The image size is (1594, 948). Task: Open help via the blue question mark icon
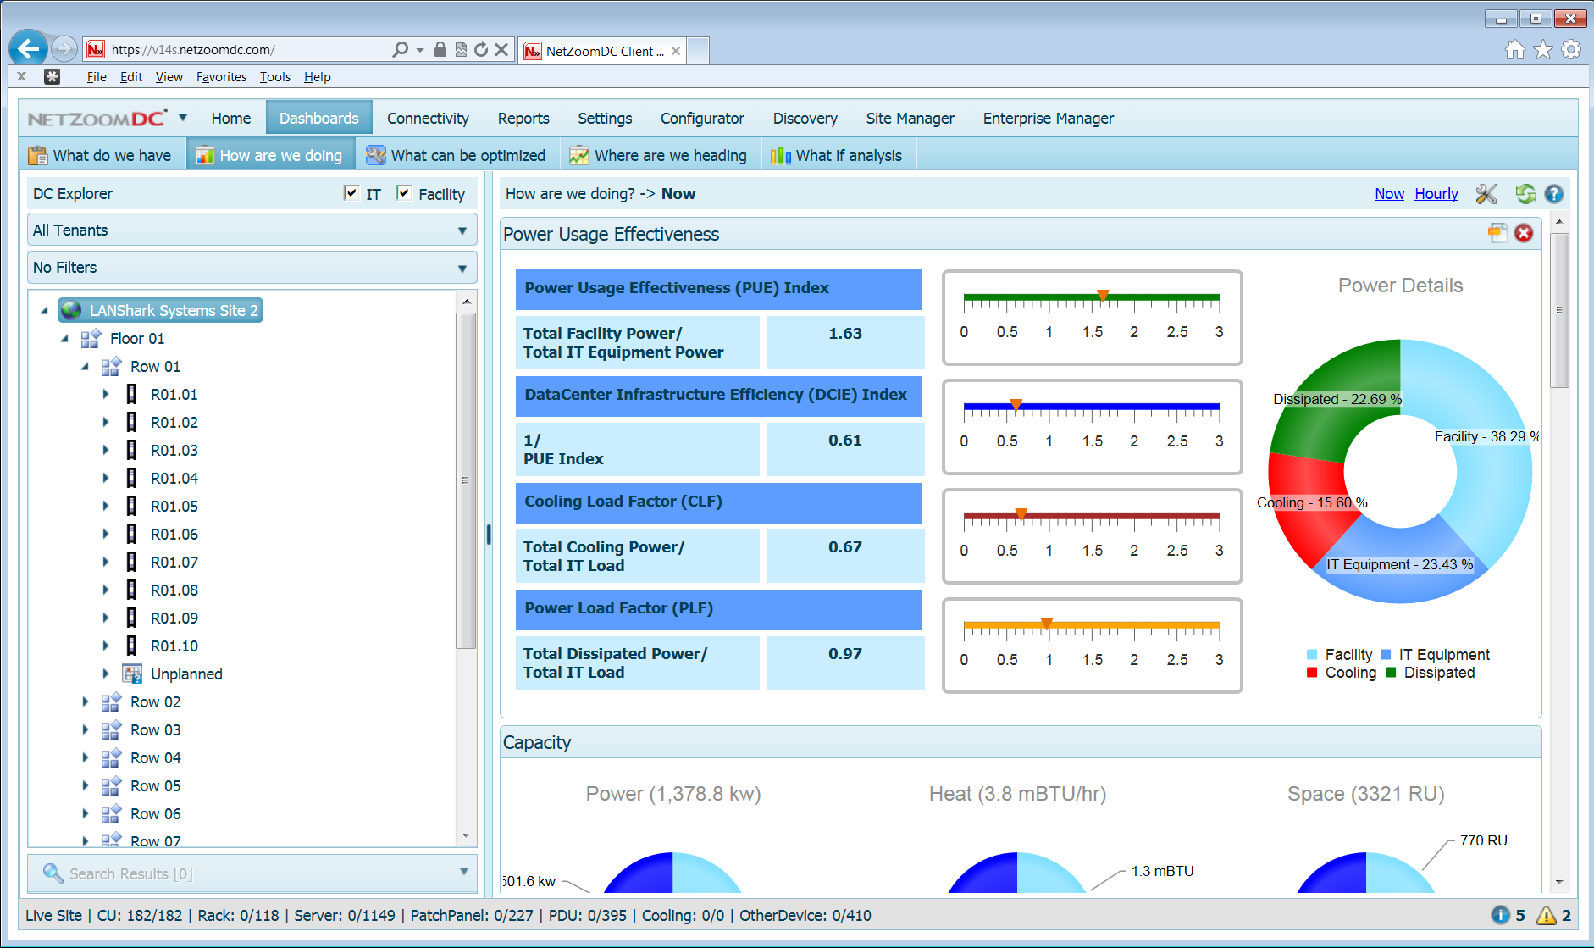[x=1554, y=194]
